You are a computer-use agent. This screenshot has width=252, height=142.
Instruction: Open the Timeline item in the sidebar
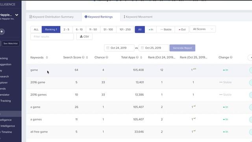(6, 132)
